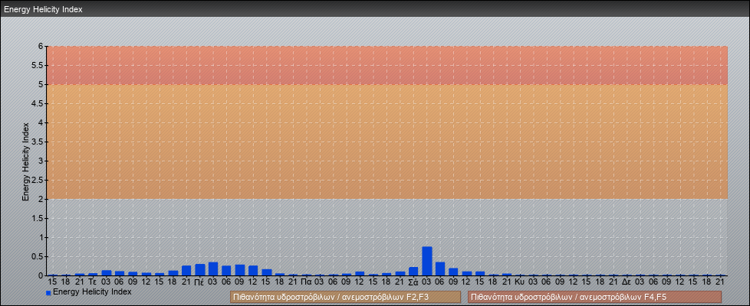Click the y-axis value 3
The height and width of the screenshot is (306, 750).
(41, 161)
